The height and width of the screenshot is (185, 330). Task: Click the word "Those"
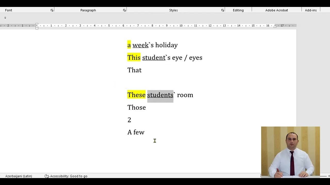click(137, 107)
